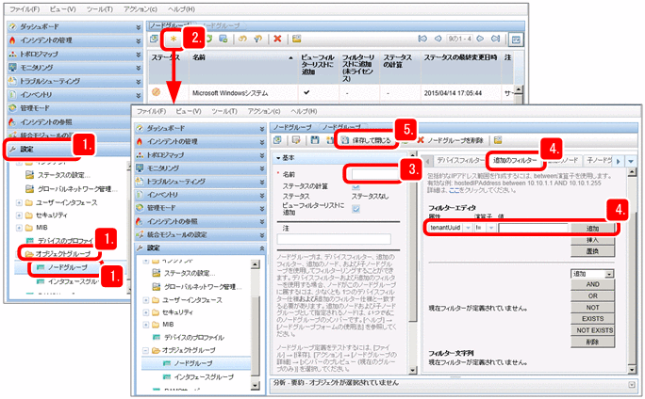Click the OR operator button
Image resolution: width=645 pixels, height=399 pixels.
click(x=592, y=296)
